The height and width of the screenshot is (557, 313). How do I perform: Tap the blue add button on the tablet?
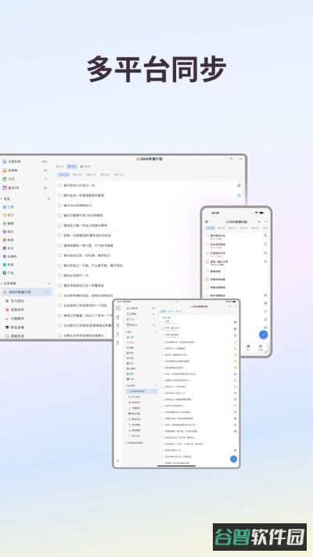pyautogui.click(x=233, y=458)
